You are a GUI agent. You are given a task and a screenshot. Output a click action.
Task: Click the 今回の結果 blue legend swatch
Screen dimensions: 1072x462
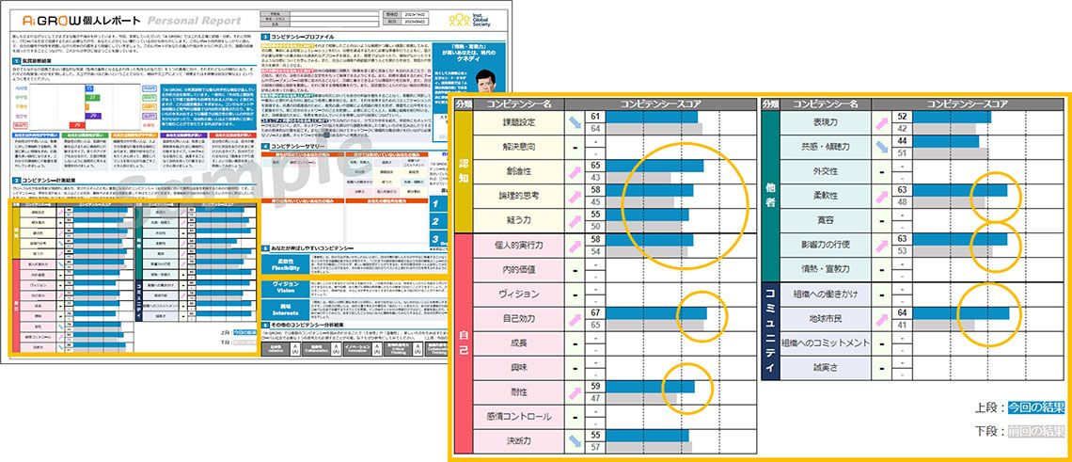(x=1035, y=407)
